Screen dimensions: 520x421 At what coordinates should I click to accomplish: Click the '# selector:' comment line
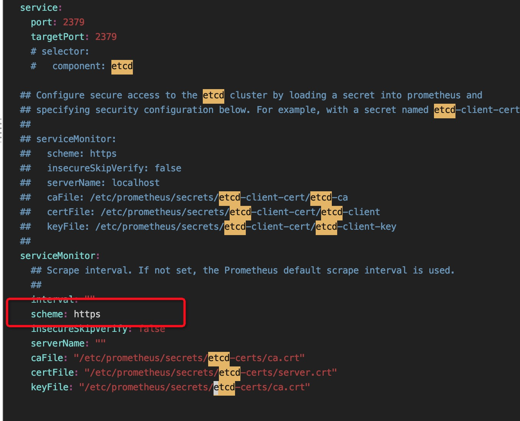click(x=60, y=51)
